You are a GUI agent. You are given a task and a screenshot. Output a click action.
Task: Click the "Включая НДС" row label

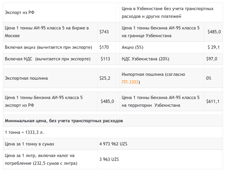[x=48, y=59]
